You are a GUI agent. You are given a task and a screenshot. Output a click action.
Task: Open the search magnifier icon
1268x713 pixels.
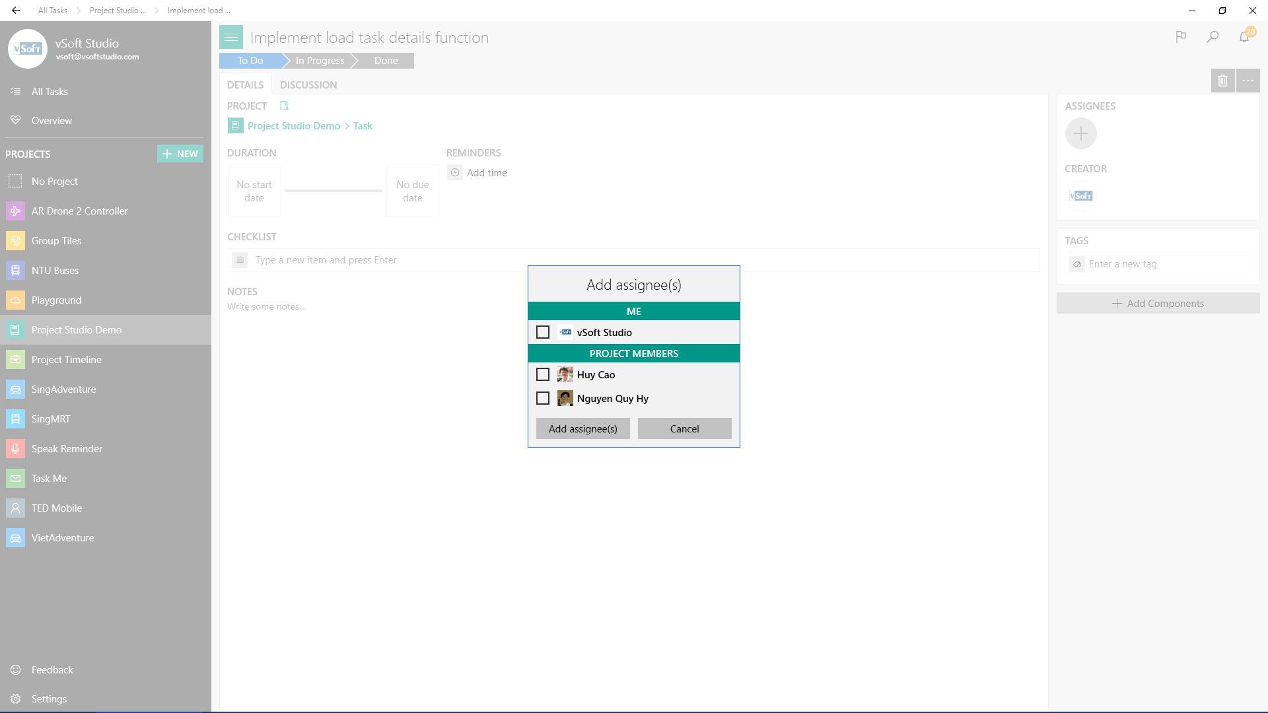coord(1213,37)
